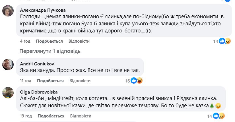Reply to Olga Dobrovolska's comment

click(81, 116)
